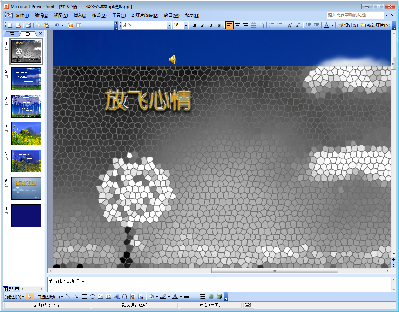
Task: Print the presentation with printer icon
Action: point(28,25)
